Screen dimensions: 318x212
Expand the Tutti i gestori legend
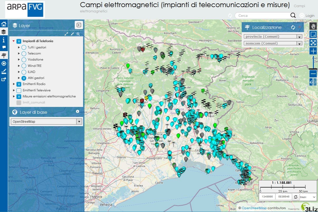coord(19,47)
